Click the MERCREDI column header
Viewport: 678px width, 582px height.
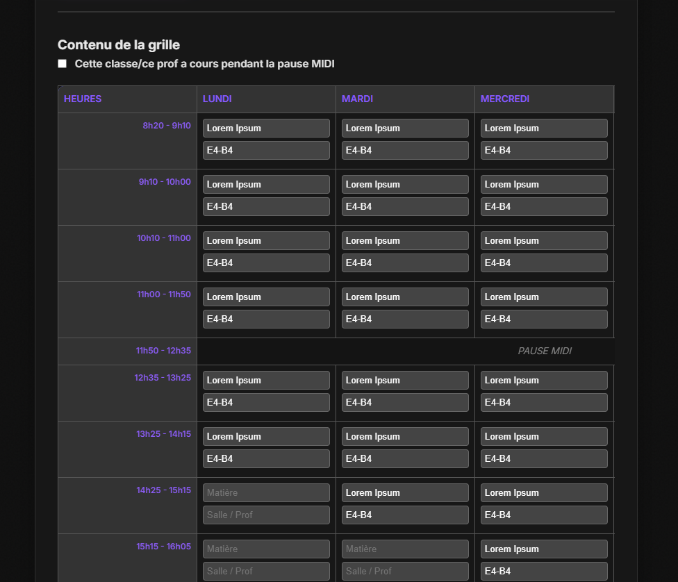(505, 99)
